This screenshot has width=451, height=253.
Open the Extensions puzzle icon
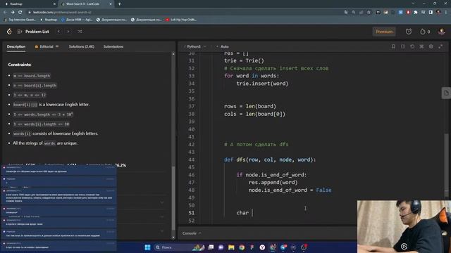(x=415, y=13)
